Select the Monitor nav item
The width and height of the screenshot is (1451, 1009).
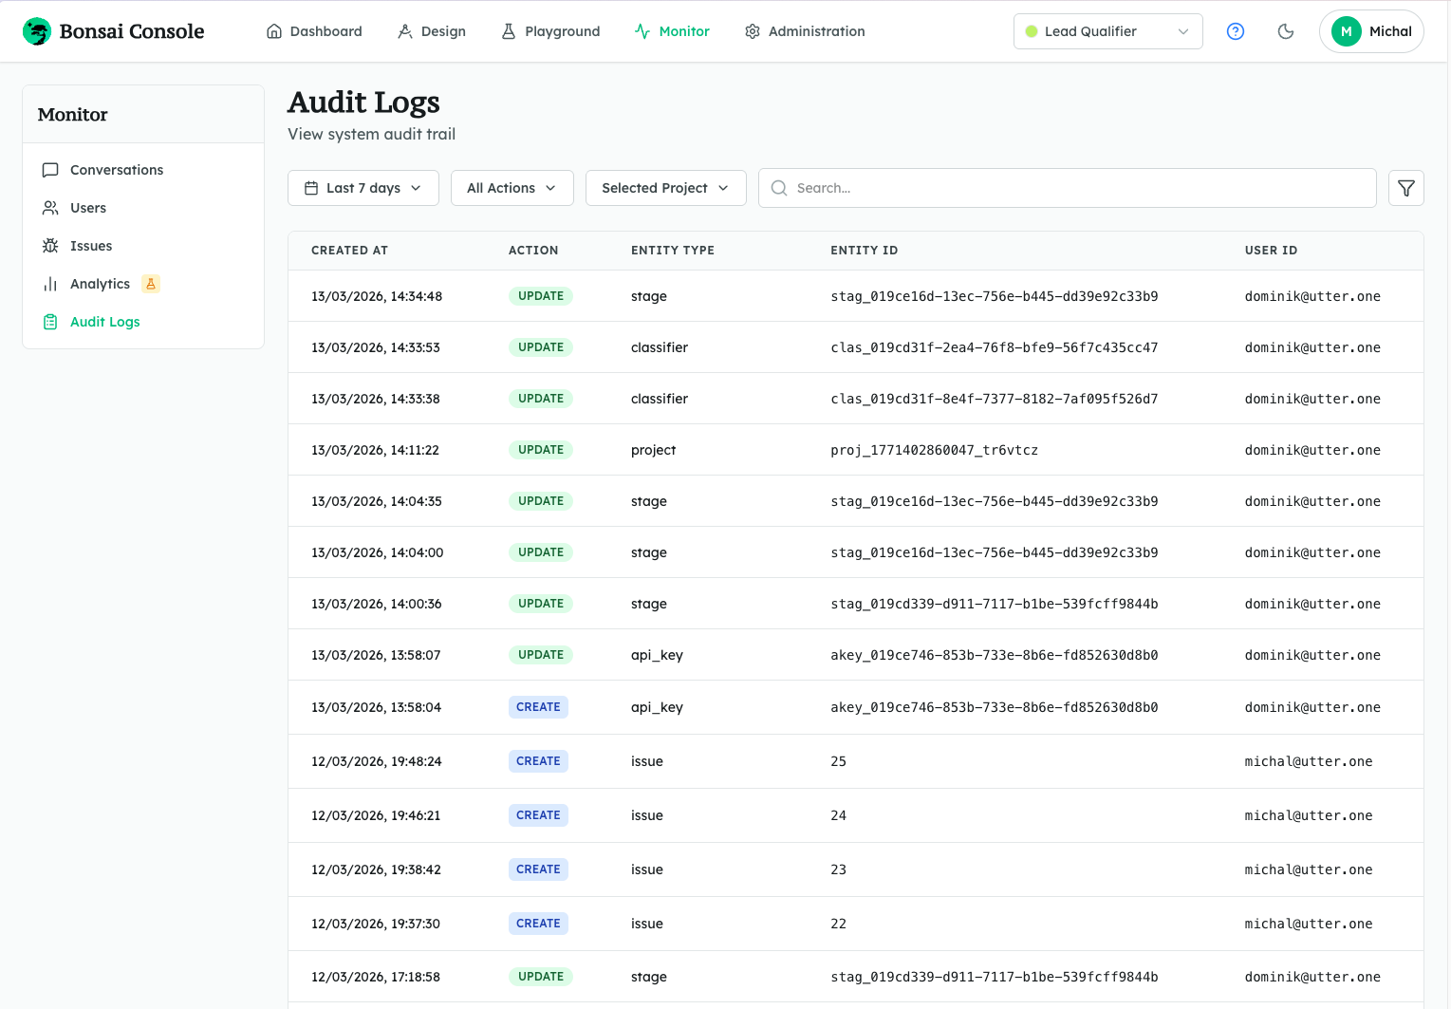tap(672, 31)
